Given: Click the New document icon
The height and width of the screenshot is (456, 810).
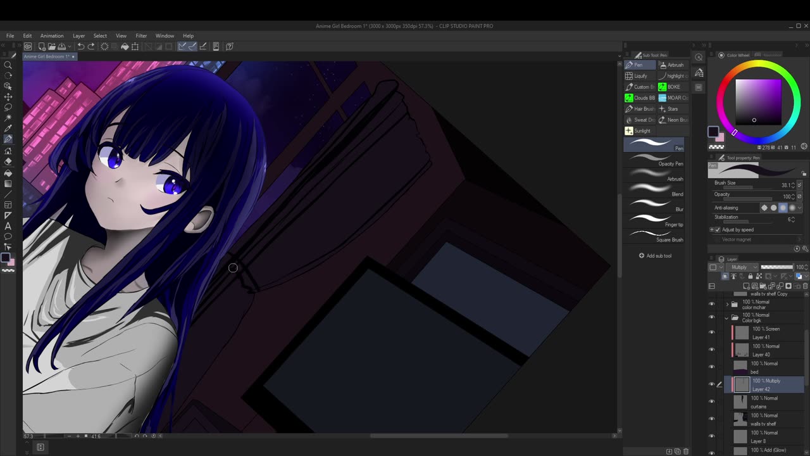Looking at the screenshot, I should click(41, 46).
